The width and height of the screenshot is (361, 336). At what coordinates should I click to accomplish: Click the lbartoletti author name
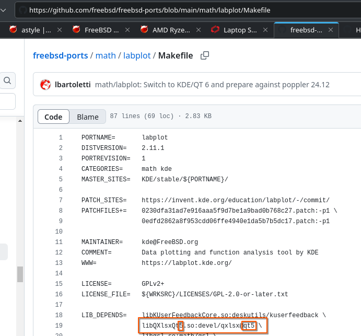tap(73, 85)
